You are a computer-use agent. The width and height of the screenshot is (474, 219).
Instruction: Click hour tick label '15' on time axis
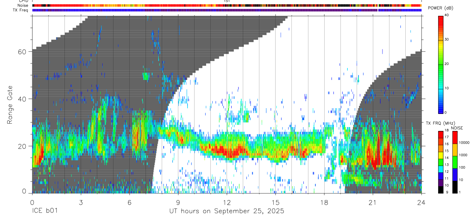275,202
